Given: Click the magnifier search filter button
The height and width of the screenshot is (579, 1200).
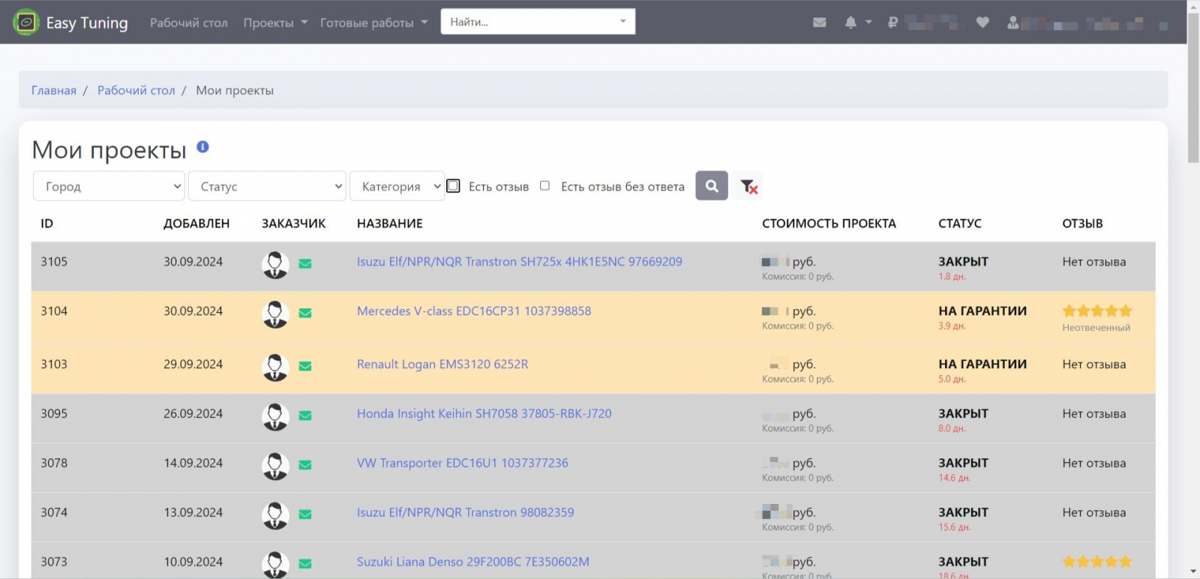Looking at the screenshot, I should tap(712, 186).
